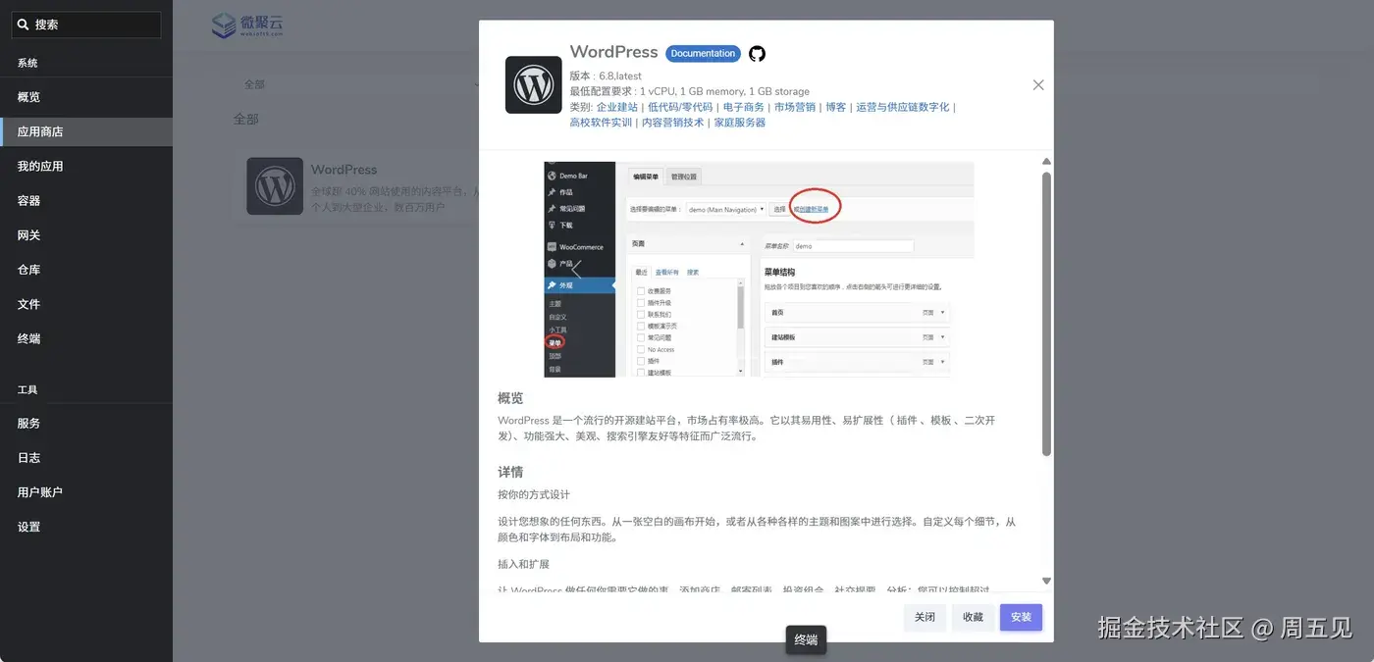1374x662 pixels.
Task: Open the 高校软件实训 category link
Action: (x=601, y=123)
